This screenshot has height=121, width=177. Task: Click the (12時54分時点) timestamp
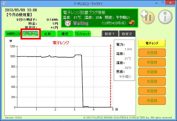click(114, 23)
